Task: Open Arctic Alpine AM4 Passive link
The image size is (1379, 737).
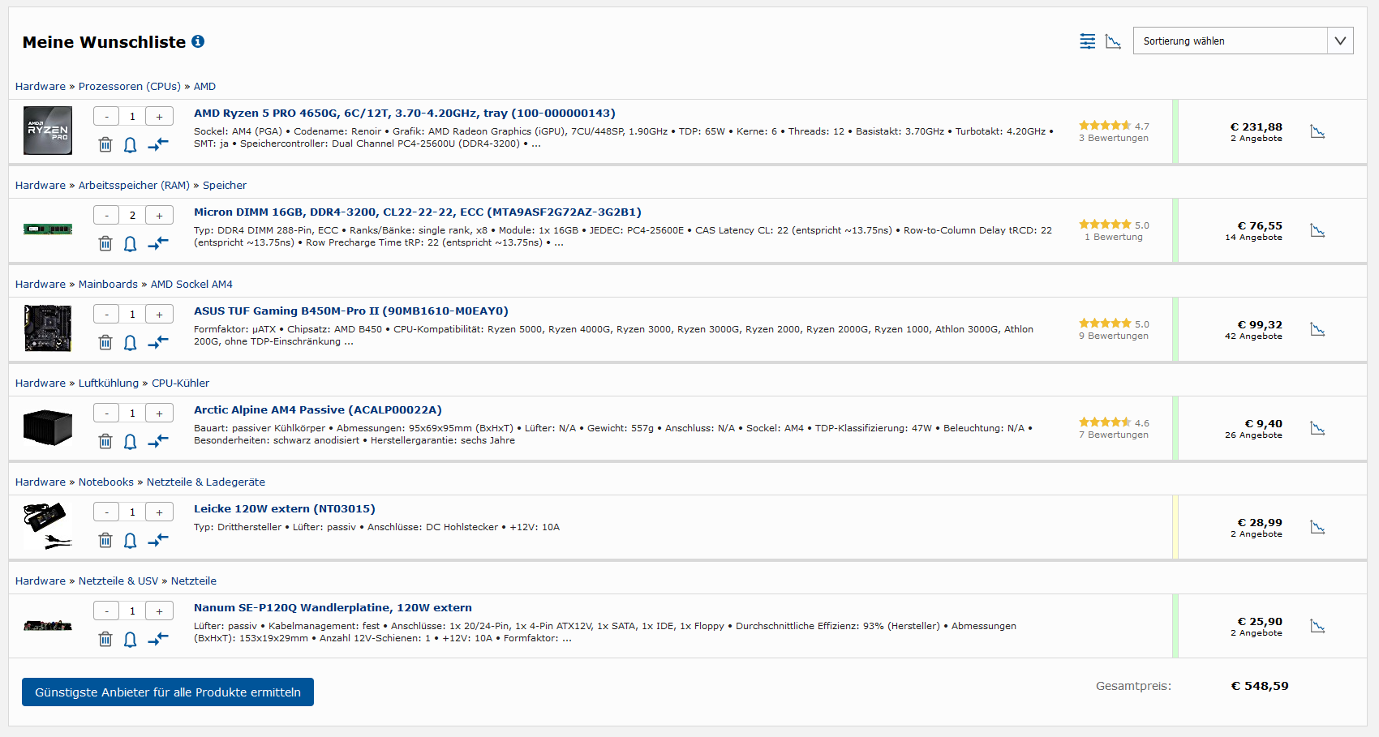Action: 317,409
